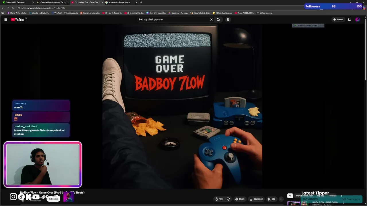Dislike the video

(228, 199)
